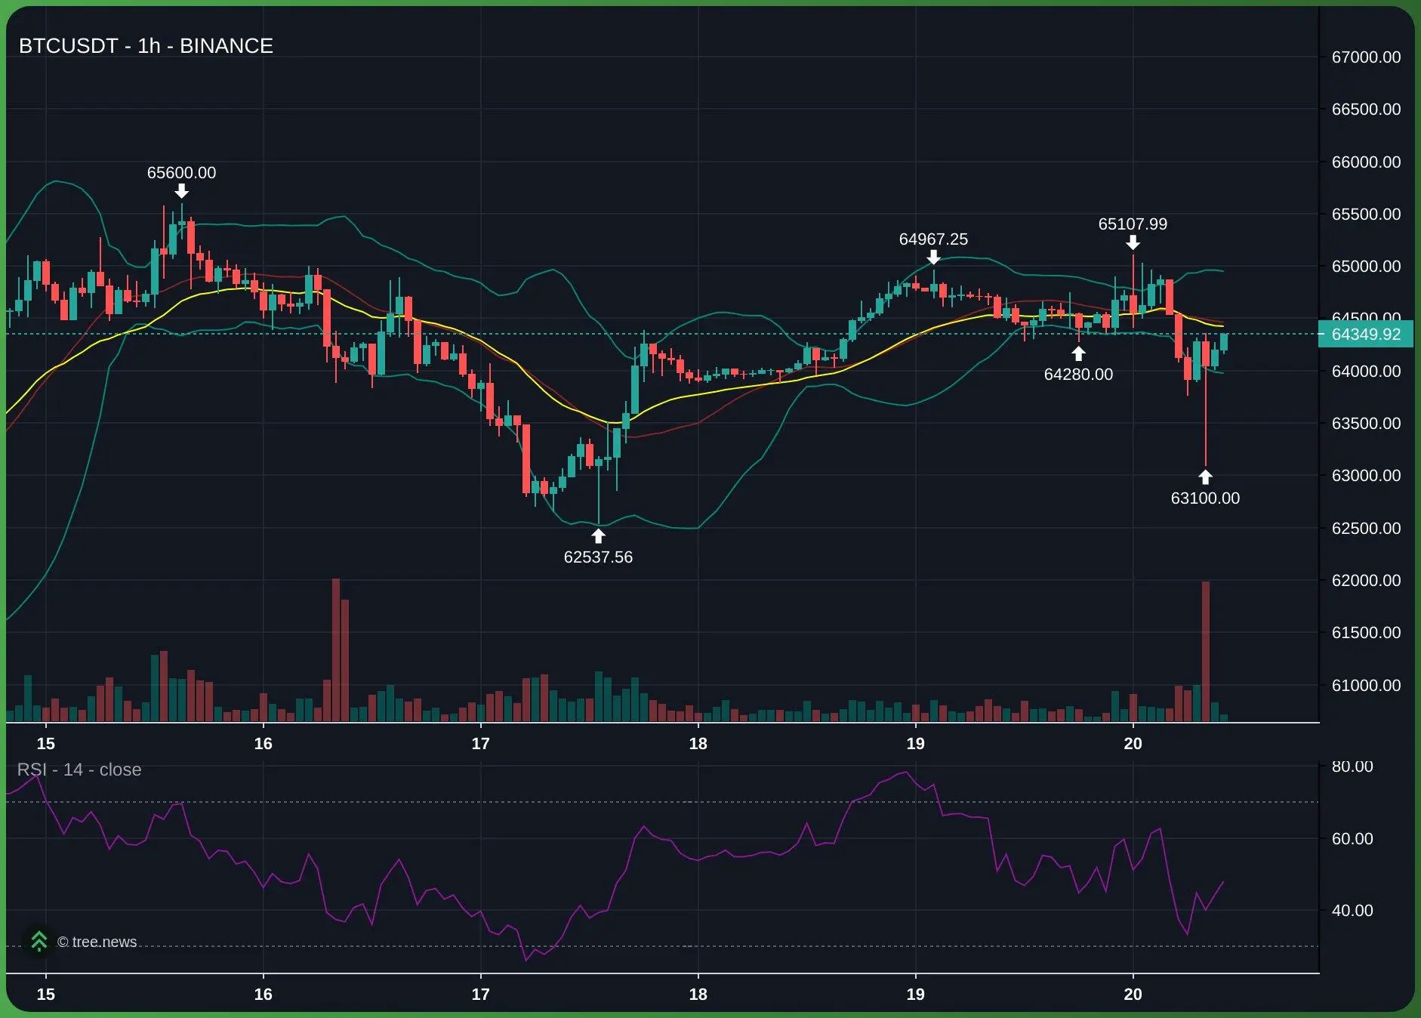
Task: Click date 16 on price chart time axis
Action: [x=263, y=744]
